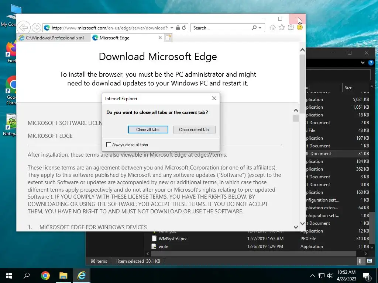Click Internet Explorer taskbar icon
The width and height of the screenshot is (378, 283).
[x=82, y=276]
